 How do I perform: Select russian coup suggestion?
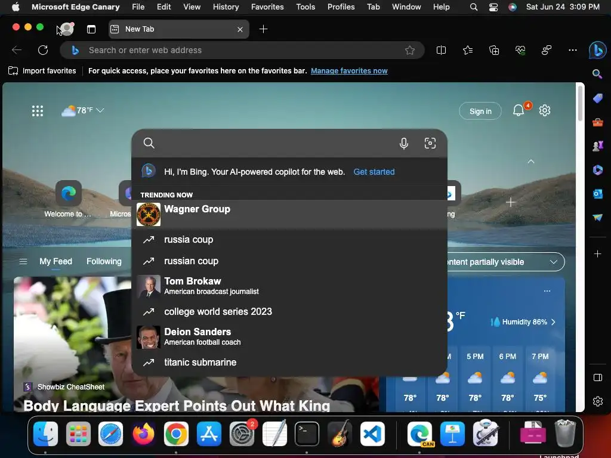pos(289,261)
